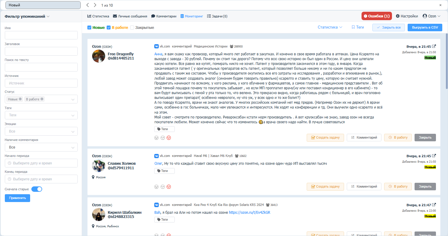Switch to the Статистика tab
448x236 pixels.
[x=98, y=16]
